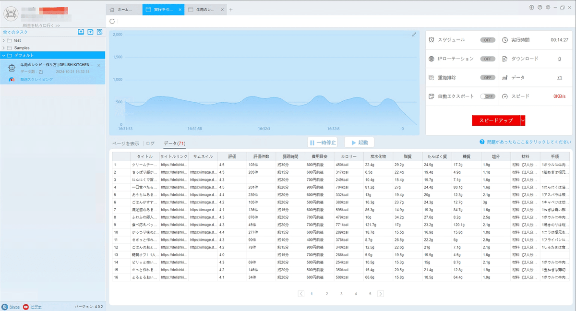Viewport: 576px width, 311px height.
Task: Click the 起動 start button
Action: 359,143
